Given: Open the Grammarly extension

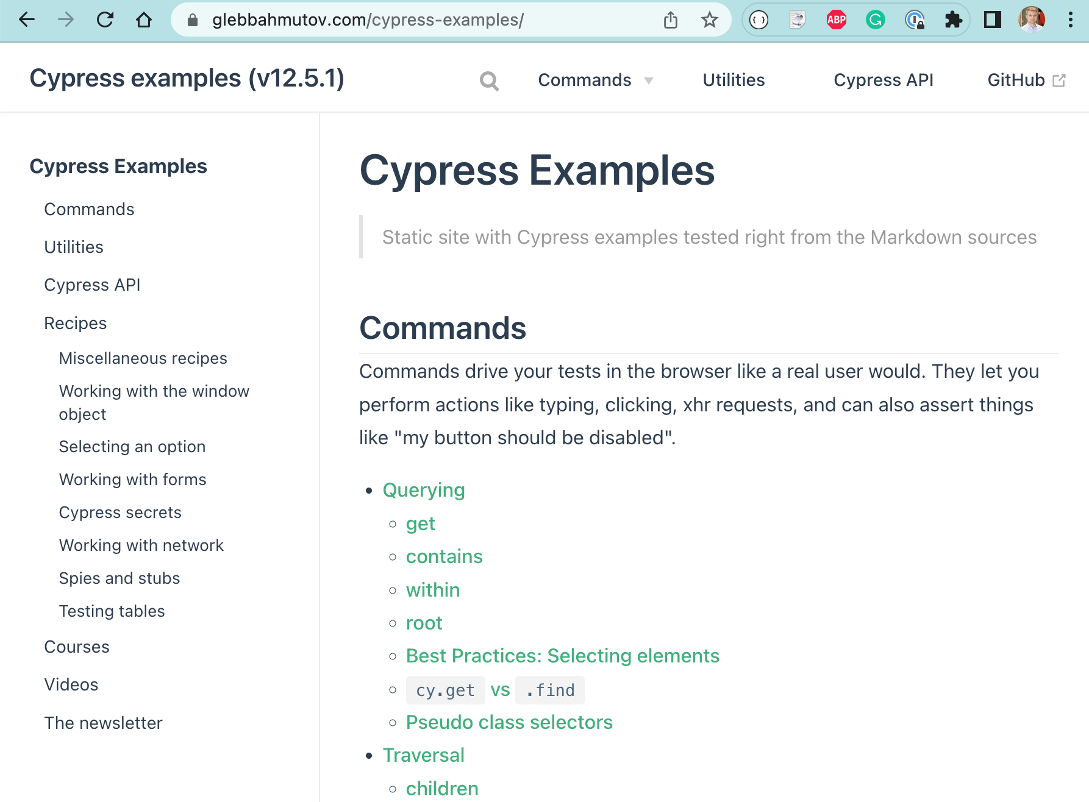Looking at the screenshot, I should coord(876,20).
